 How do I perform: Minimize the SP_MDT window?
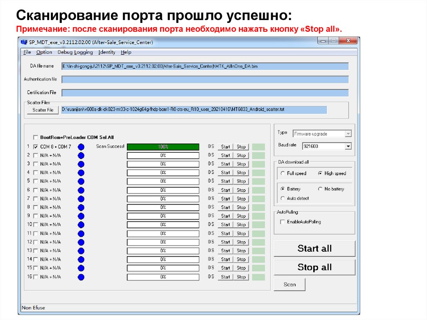click(323, 41)
